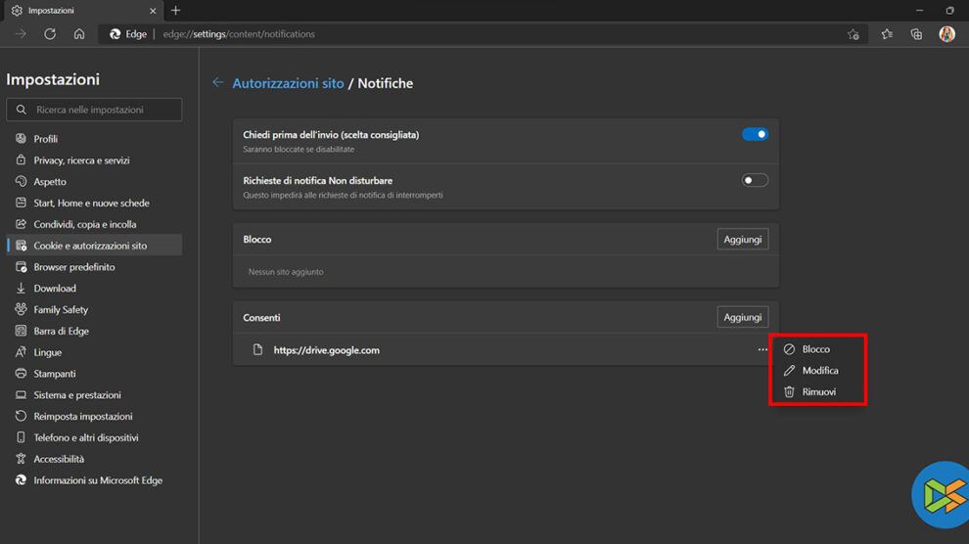Click Aggiungi button in Consenti section
Screen dimensions: 969x544
(742, 317)
